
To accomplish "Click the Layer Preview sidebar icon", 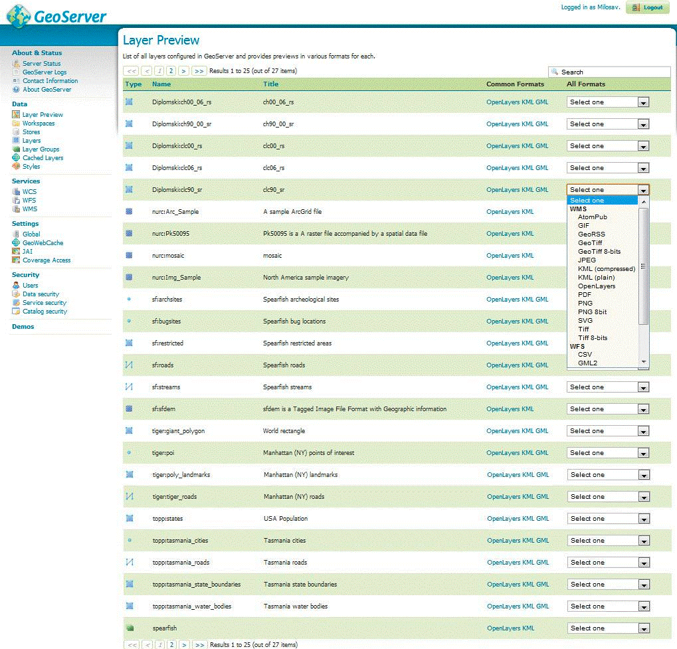I will pos(17,115).
